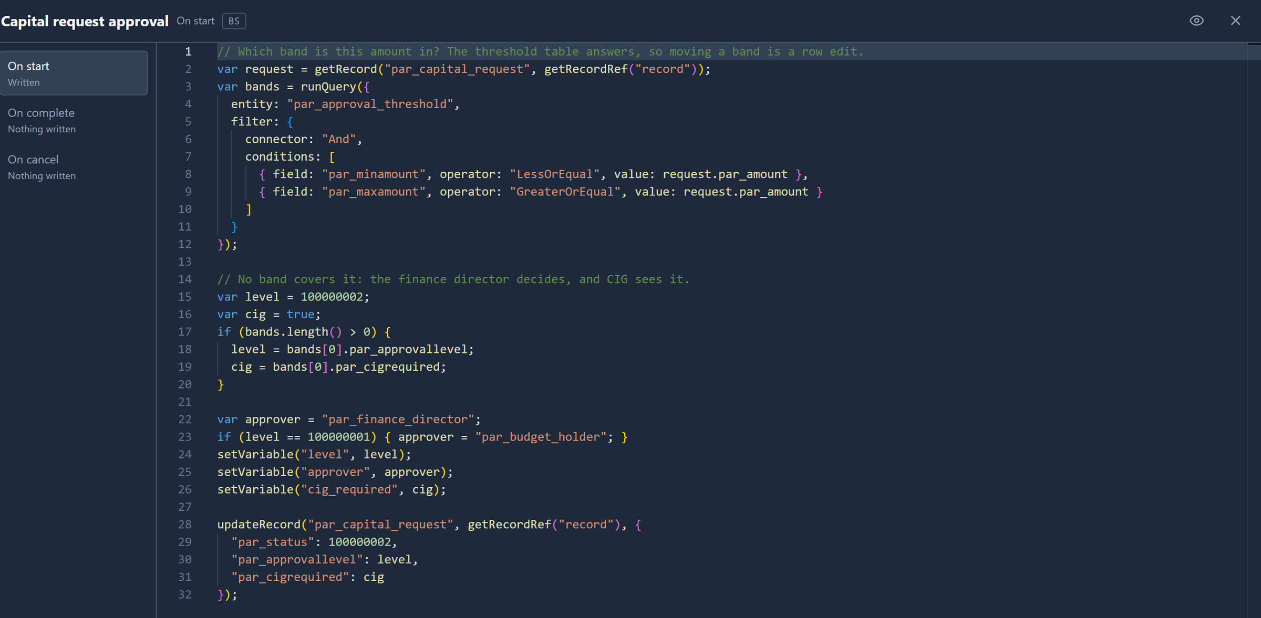The height and width of the screenshot is (618, 1261).
Task: Click the "par_capital_request" string on line 2
Action: coord(457,69)
